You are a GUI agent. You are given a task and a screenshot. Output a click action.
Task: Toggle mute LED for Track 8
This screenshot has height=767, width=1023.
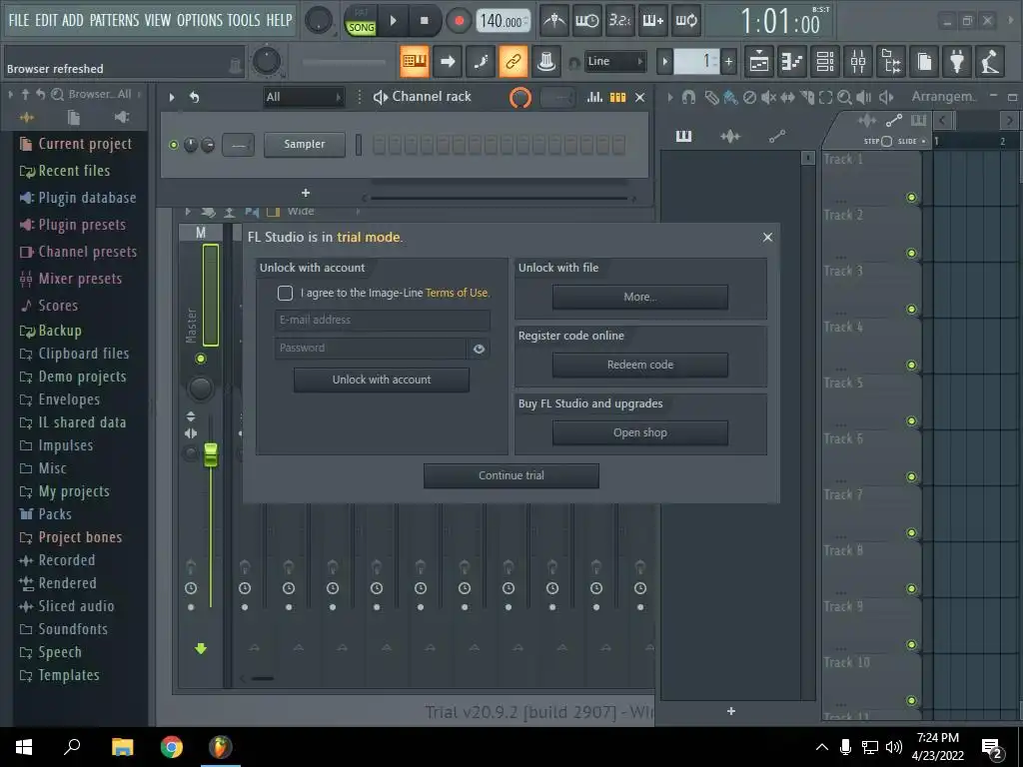pyautogui.click(x=911, y=589)
